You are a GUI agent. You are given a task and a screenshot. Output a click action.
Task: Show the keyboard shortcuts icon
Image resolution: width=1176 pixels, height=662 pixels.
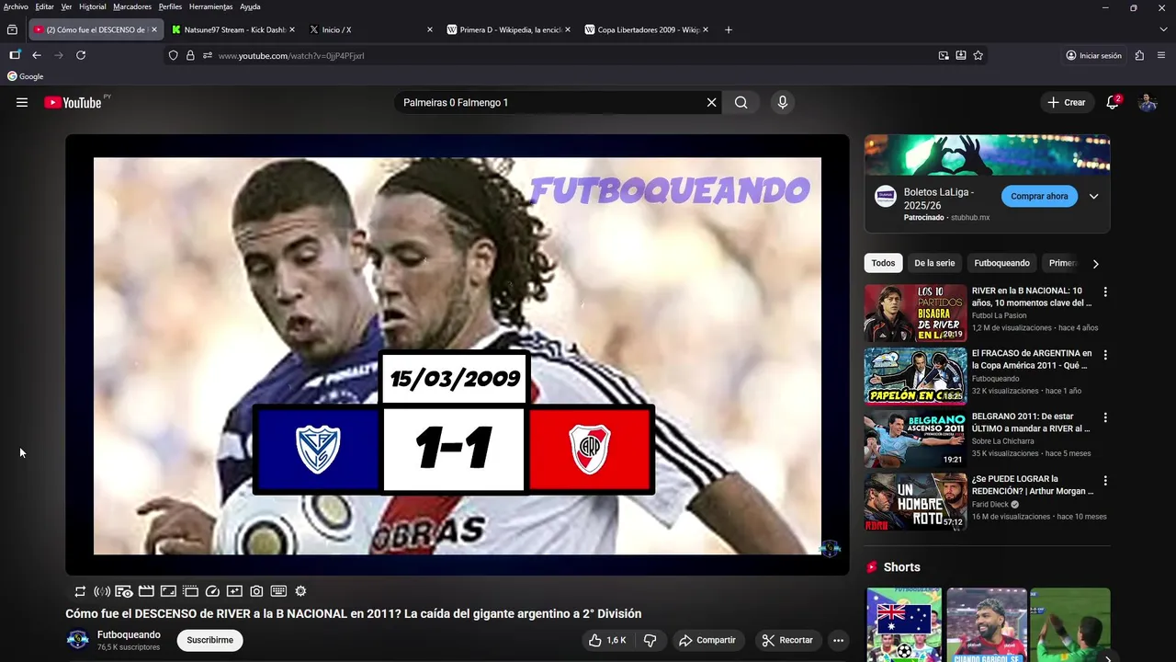pos(278,591)
